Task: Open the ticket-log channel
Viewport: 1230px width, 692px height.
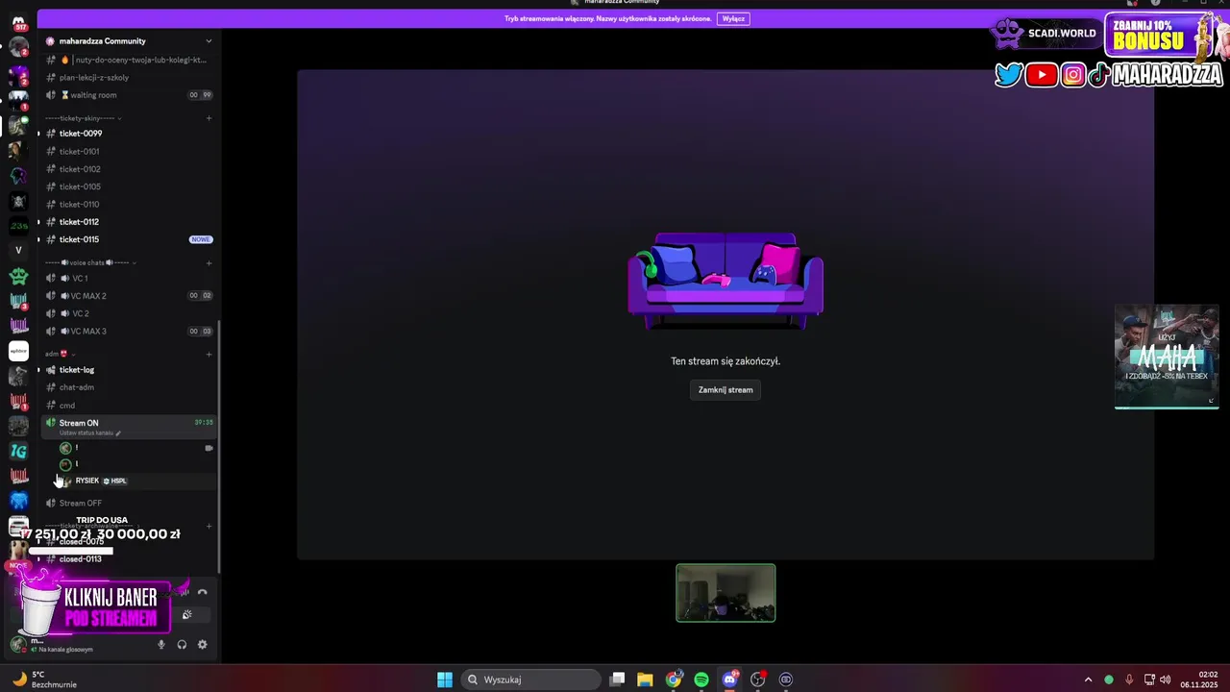Action: (x=129, y=370)
